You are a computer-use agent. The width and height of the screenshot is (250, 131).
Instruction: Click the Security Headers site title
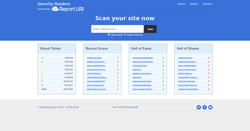click(x=54, y=4)
